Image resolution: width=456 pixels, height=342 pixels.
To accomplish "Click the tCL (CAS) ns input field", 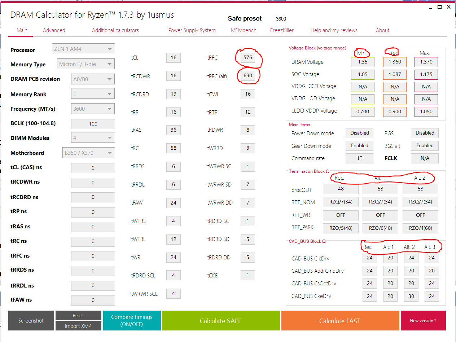I will coord(93,168).
